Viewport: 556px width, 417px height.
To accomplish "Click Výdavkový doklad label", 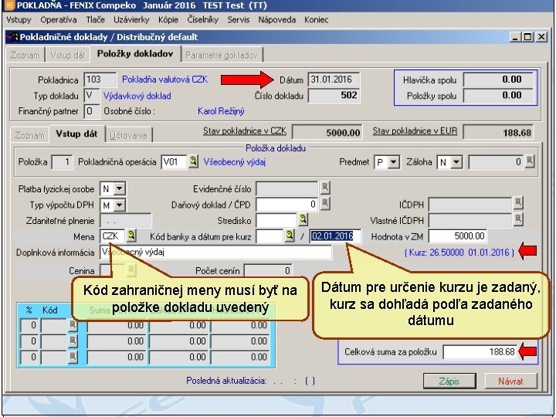I will tap(137, 96).
